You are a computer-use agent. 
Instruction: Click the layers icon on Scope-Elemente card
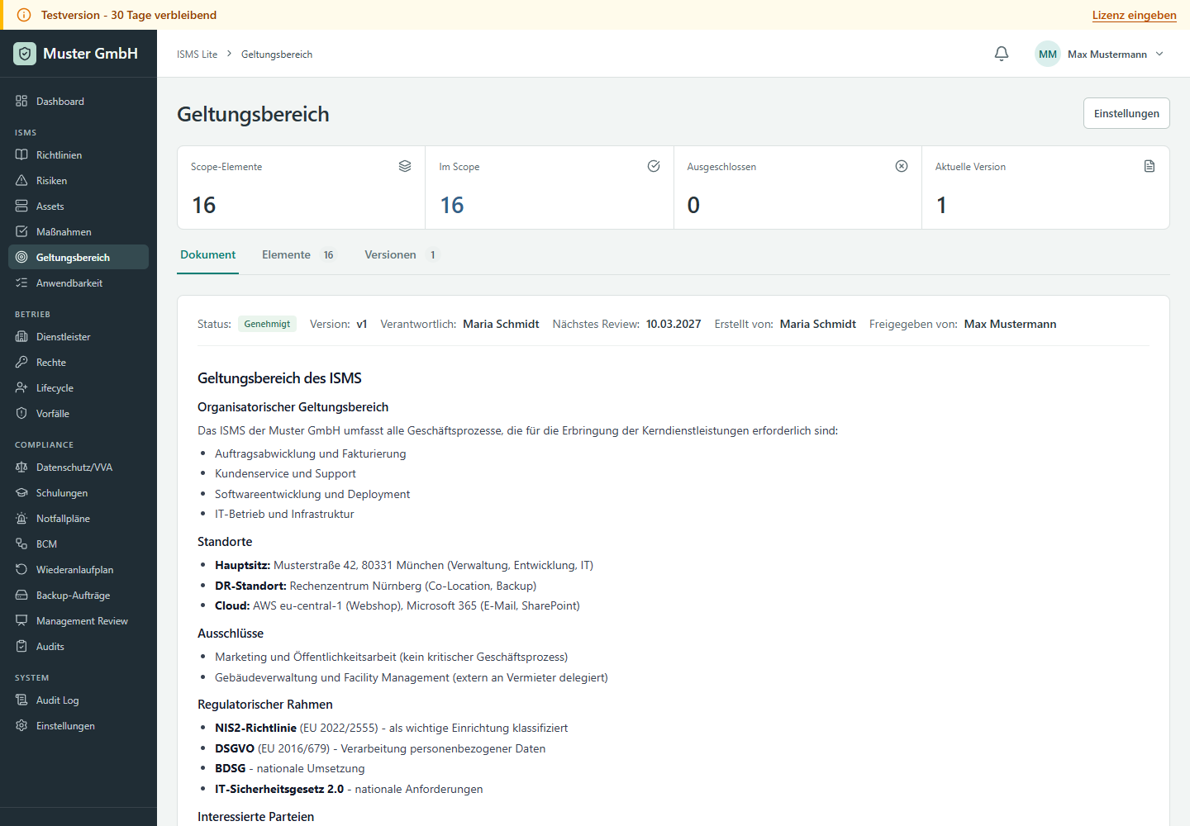405,166
